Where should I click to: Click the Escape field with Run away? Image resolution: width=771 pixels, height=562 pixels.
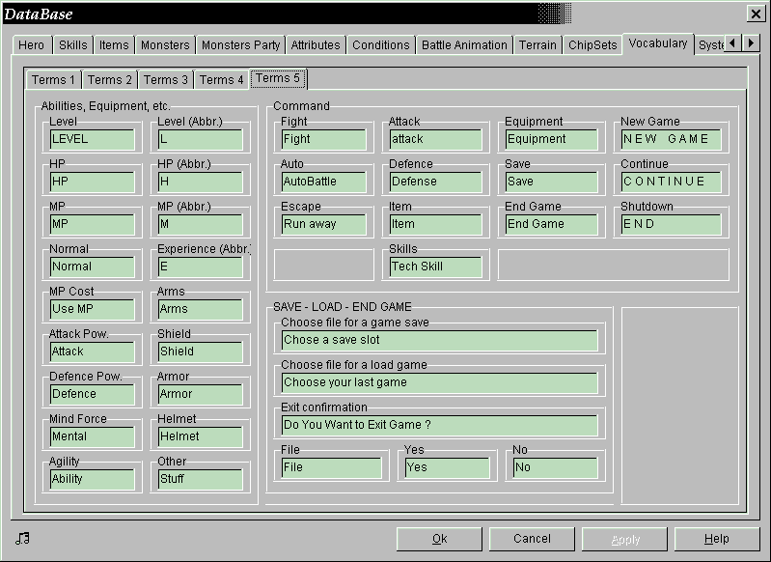click(323, 224)
